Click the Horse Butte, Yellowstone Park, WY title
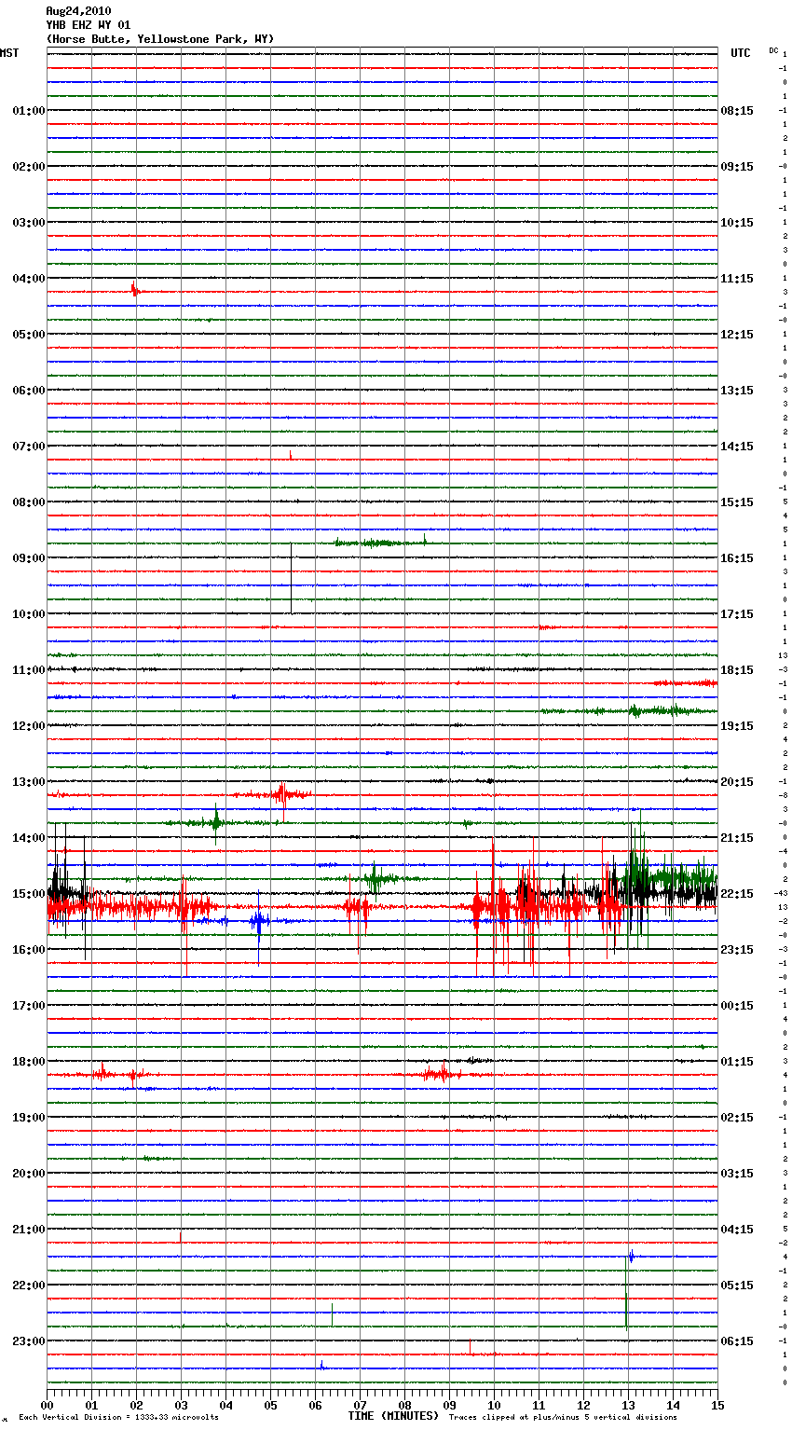This screenshot has height=1430, width=792. 160,39
